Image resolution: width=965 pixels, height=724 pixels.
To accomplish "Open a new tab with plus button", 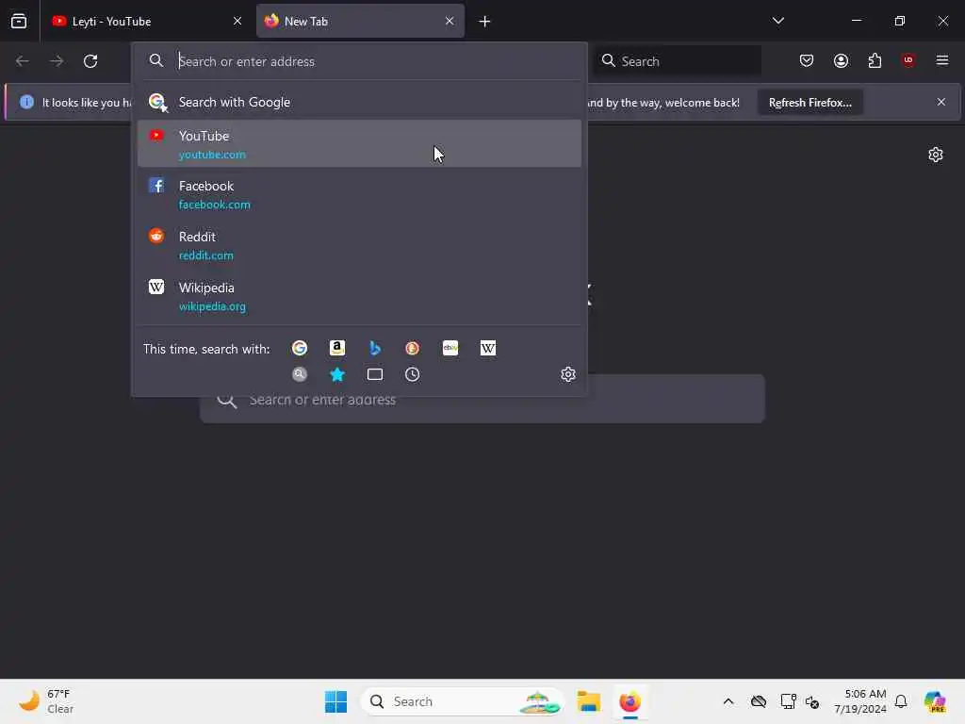I will [x=485, y=22].
